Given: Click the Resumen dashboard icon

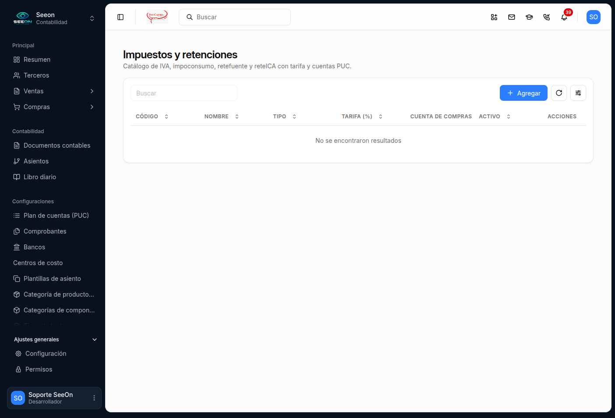Looking at the screenshot, I should pyautogui.click(x=17, y=60).
